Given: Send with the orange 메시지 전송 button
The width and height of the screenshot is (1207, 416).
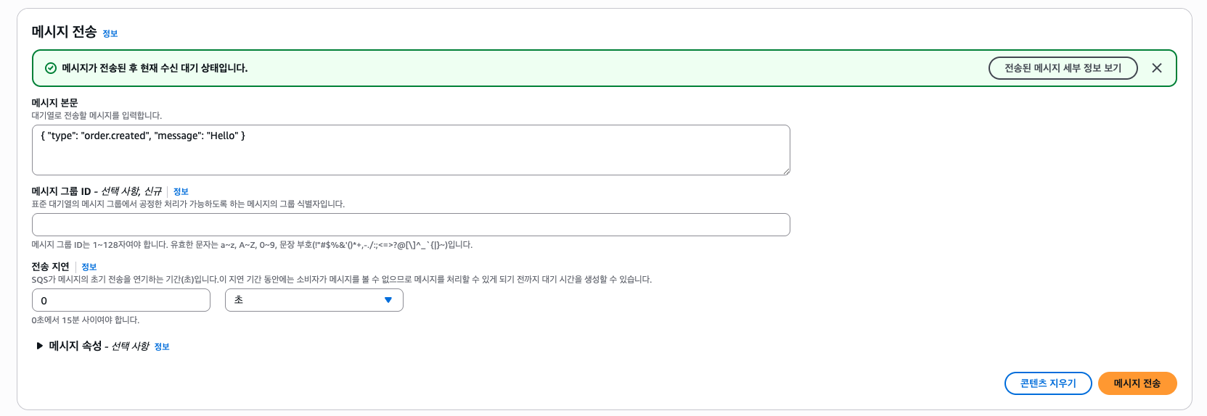Looking at the screenshot, I should [1137, 383].
